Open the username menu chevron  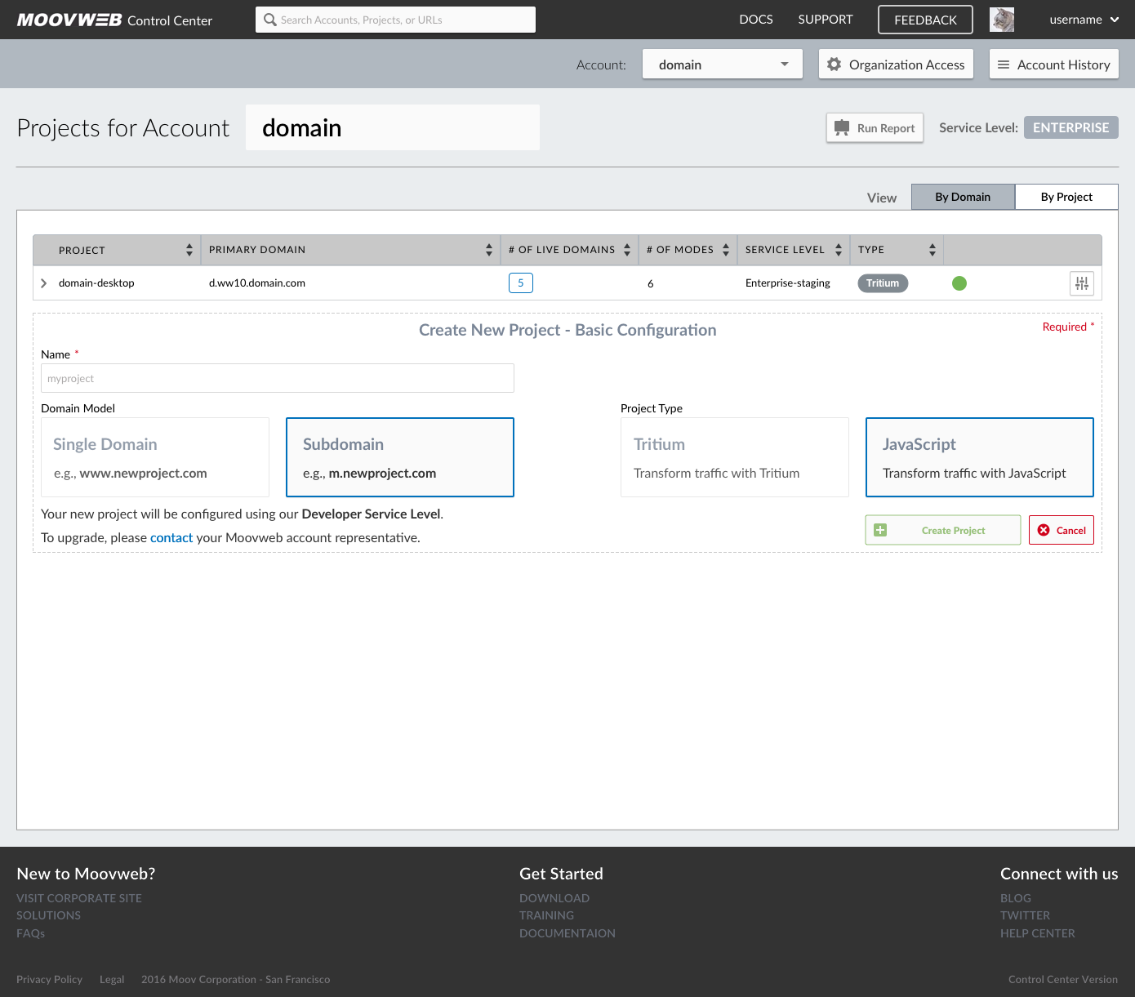click(x=1115, y=20)
